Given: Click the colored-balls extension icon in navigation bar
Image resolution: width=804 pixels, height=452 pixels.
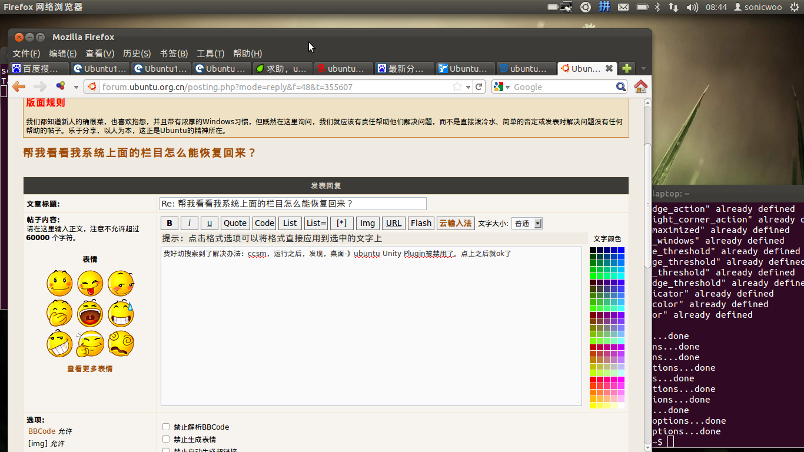Looking at the screenshot, I should click(x=61, y=87).
